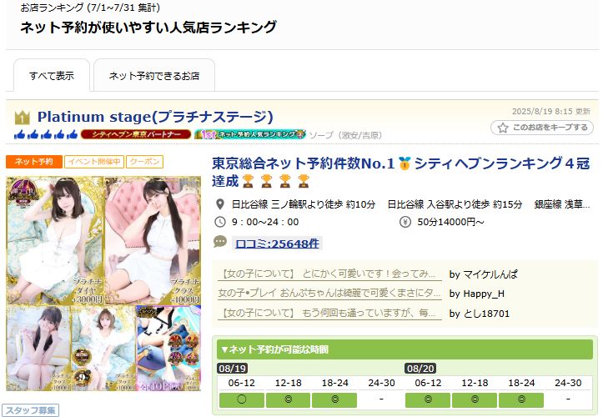The height and width of the screenshot is (417, 603).
Task: Open the ネット予約できるお店 tab
Action: coord(154,75)
